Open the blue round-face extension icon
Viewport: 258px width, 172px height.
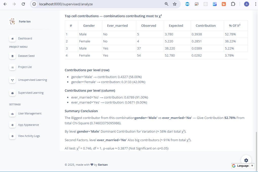[x=187, y=4]
